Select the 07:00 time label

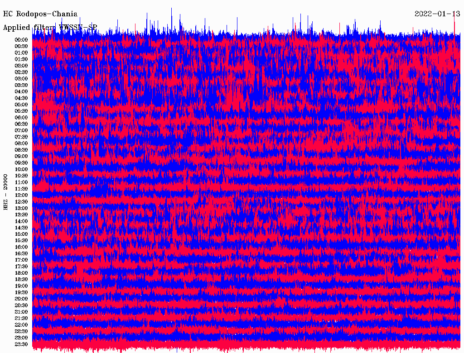21,131
